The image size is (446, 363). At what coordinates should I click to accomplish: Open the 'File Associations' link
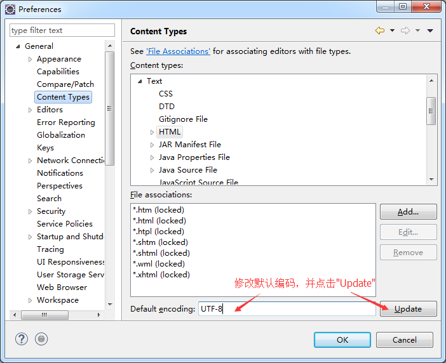[x=178, y=51]
